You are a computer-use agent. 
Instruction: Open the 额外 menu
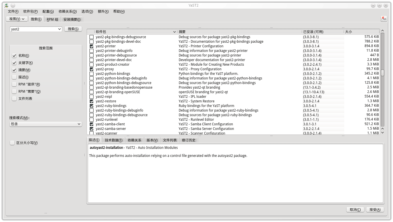[x=103, y=11]
